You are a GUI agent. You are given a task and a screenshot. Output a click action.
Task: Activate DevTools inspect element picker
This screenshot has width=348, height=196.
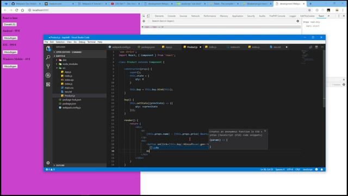click(144, 16)
